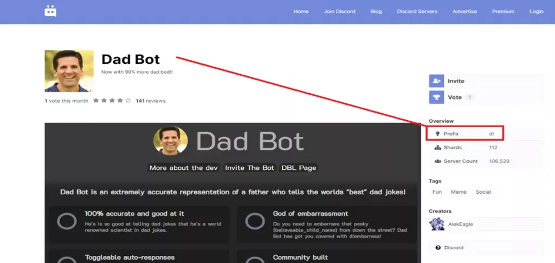
Task: Click the Login link
Action: (536, 11)
